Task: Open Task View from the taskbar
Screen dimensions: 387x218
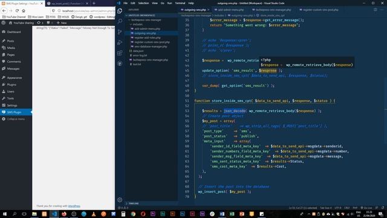Action: coord(24,214)
